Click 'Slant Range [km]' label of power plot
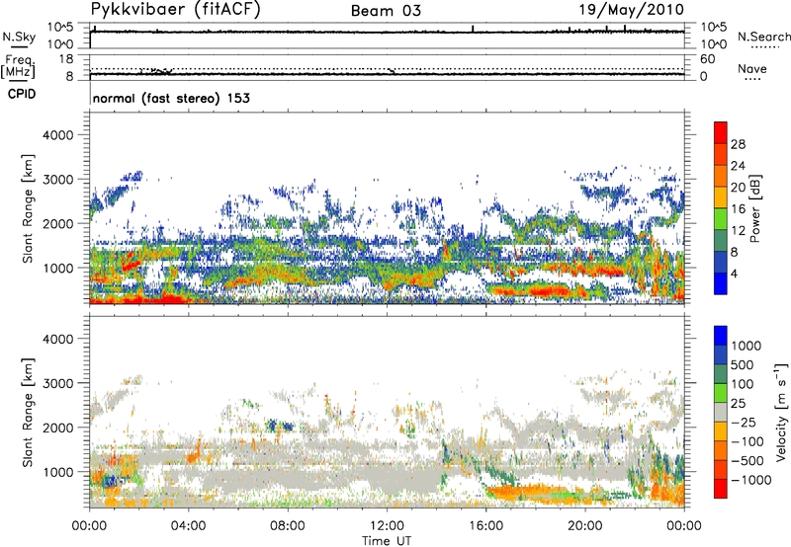 pyautogui.click(x=28, y=208)
